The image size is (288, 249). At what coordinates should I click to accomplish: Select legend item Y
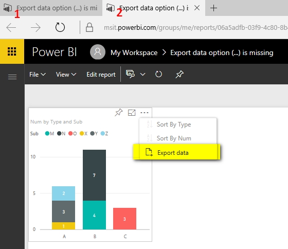point(94,133)
